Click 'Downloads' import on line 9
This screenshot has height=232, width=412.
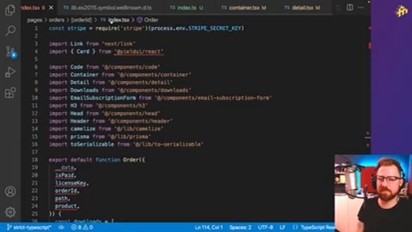[x=84, y=90]
